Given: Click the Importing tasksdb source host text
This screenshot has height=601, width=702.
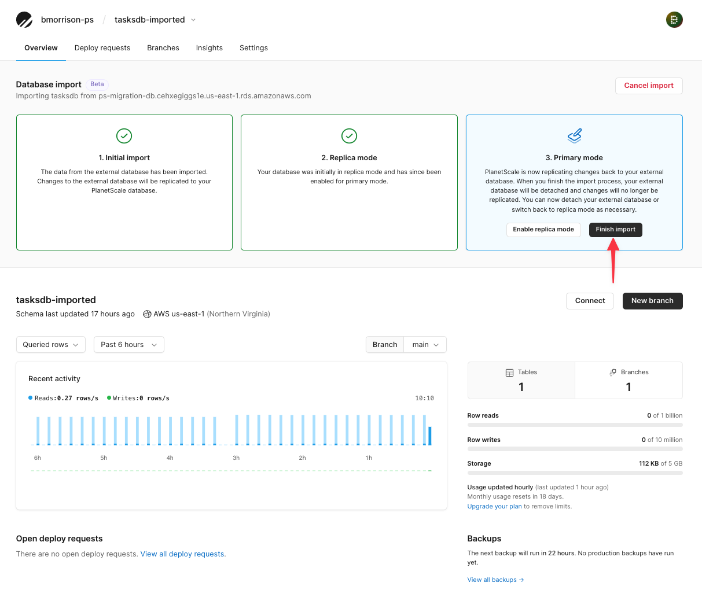Looking at the screenshot, I should (x=164, y=96).
